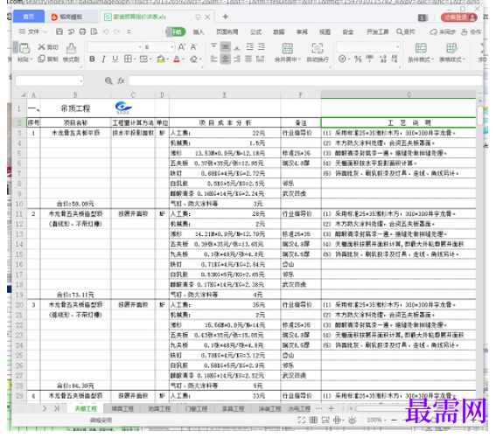Align cell text to the left

pos(213,59)
